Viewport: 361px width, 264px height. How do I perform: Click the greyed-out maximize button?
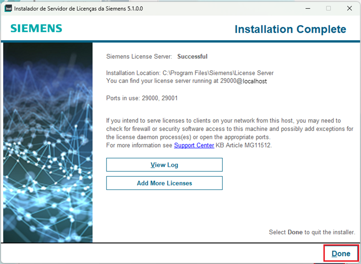(328, 8)
